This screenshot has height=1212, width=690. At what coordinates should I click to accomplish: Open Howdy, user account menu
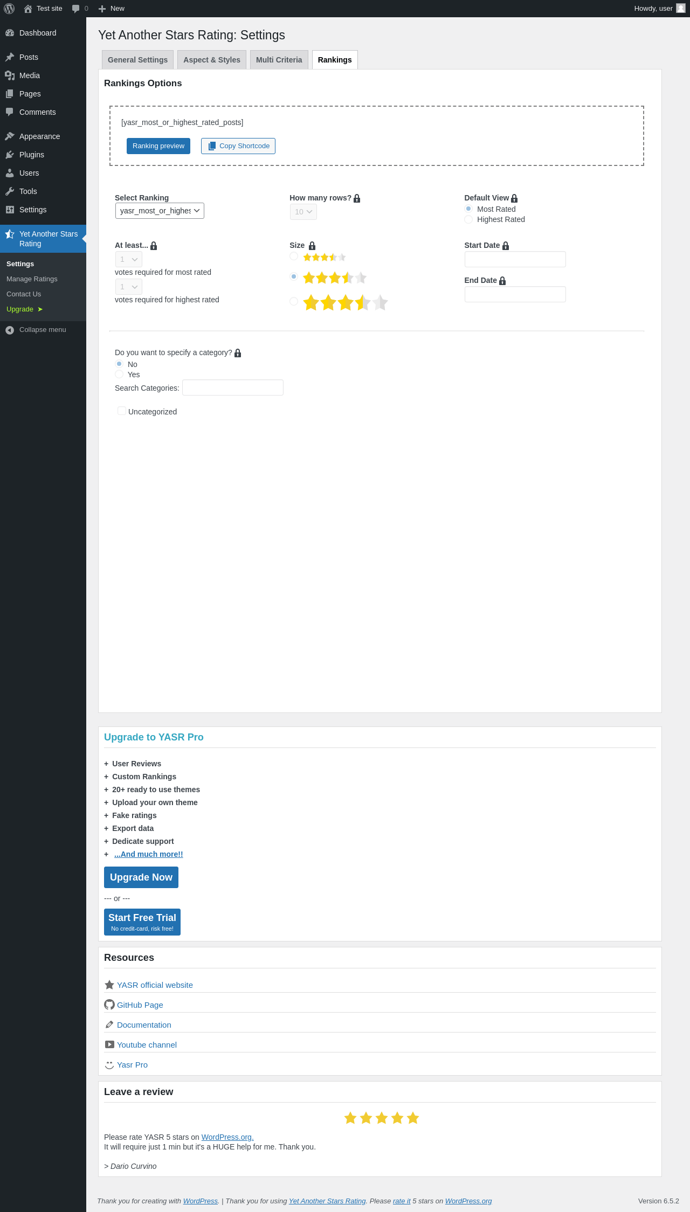(x=660, y=9)
